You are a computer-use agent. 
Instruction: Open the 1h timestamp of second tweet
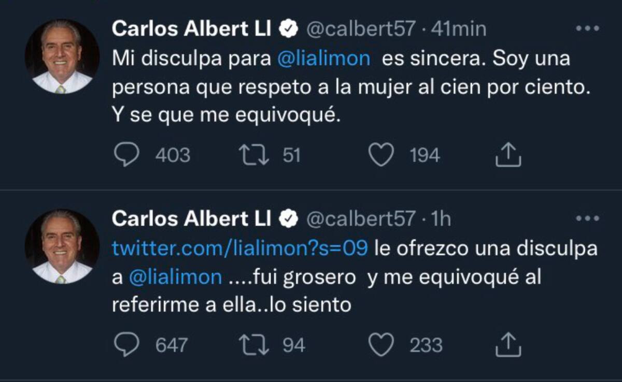(441, 219)
